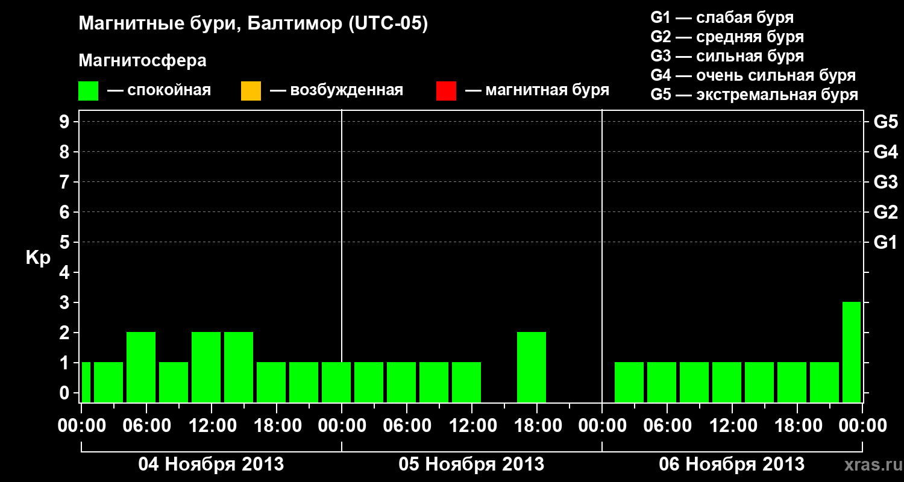Click the line 'G5 — экстремальная буря'
The width and height of the screenshot is (904, 482).
755,95
